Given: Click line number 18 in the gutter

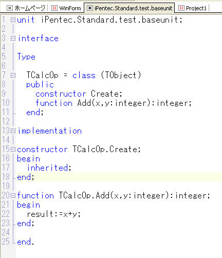Looking at the screenshot, I should (6, 177).
